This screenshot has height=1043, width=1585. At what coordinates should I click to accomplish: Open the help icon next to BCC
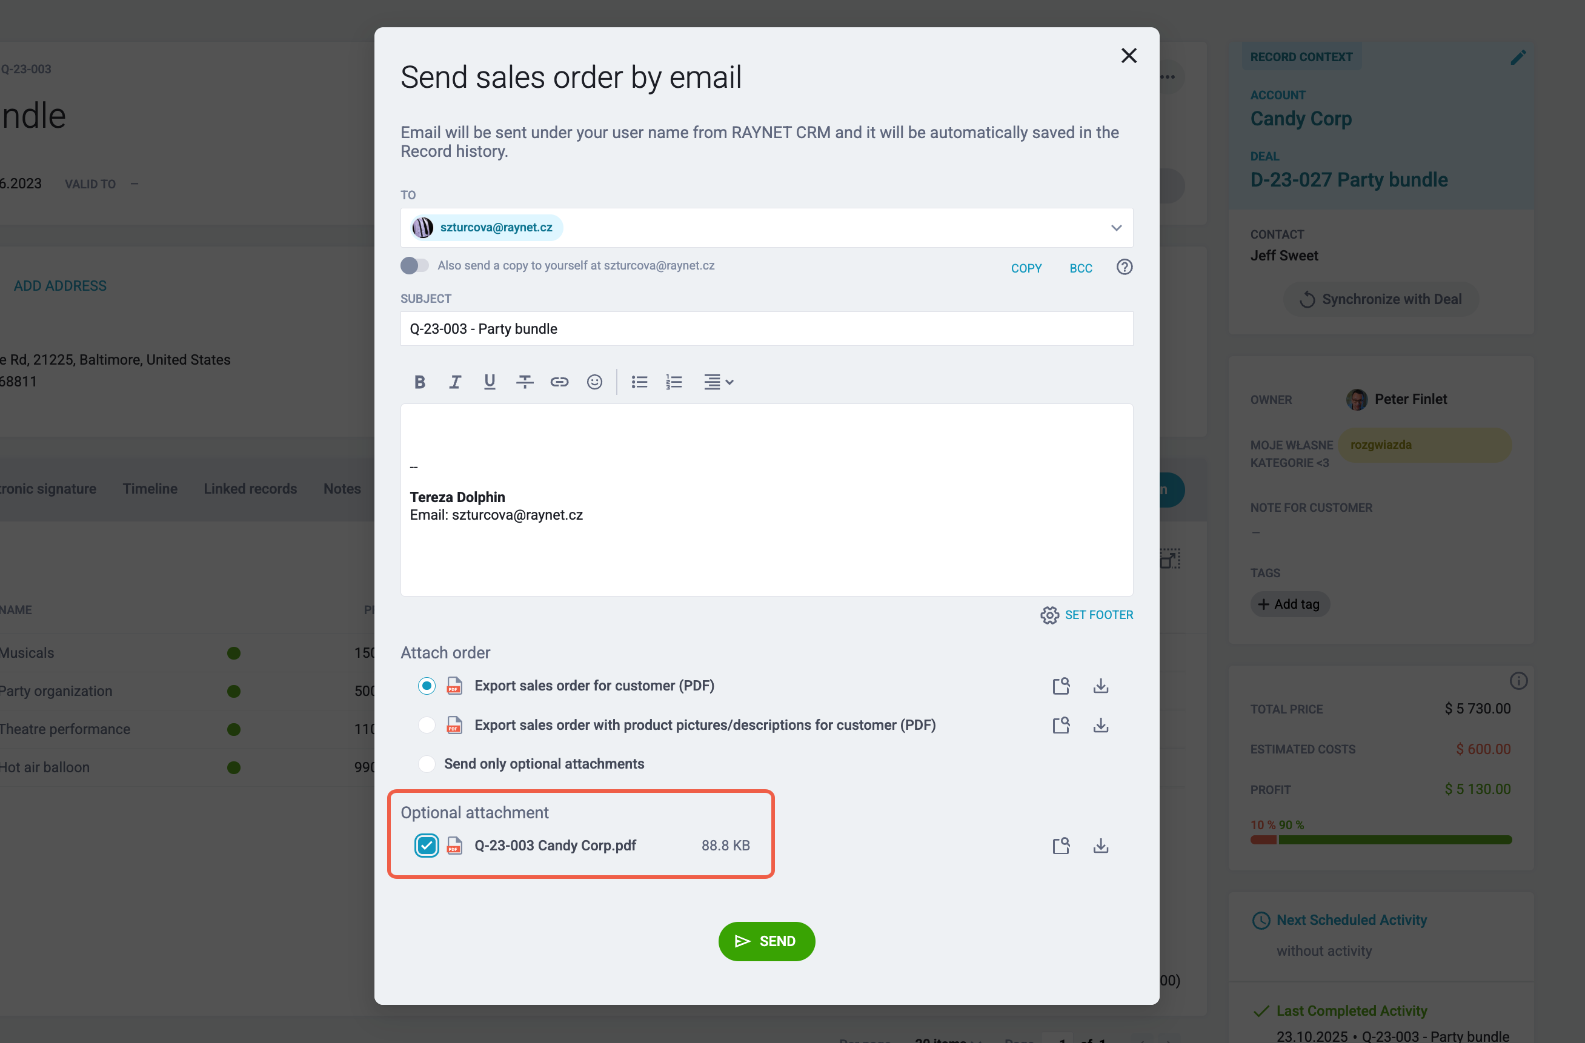tap(1124, 267)
